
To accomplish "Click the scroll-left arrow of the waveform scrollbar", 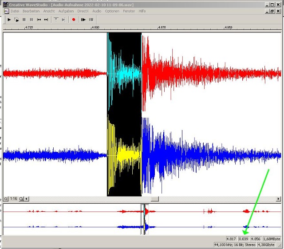I will (x=27, y=199).
